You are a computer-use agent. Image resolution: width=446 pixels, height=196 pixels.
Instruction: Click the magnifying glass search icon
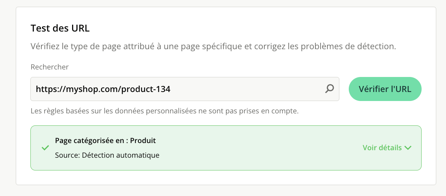329,89
